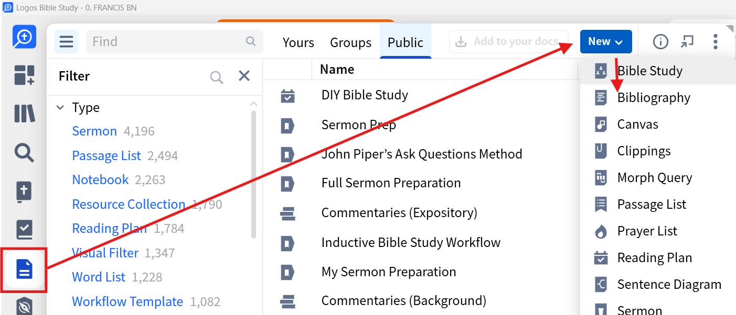
Task: Select Bibliography from New menu
Action: click(658, 98)
